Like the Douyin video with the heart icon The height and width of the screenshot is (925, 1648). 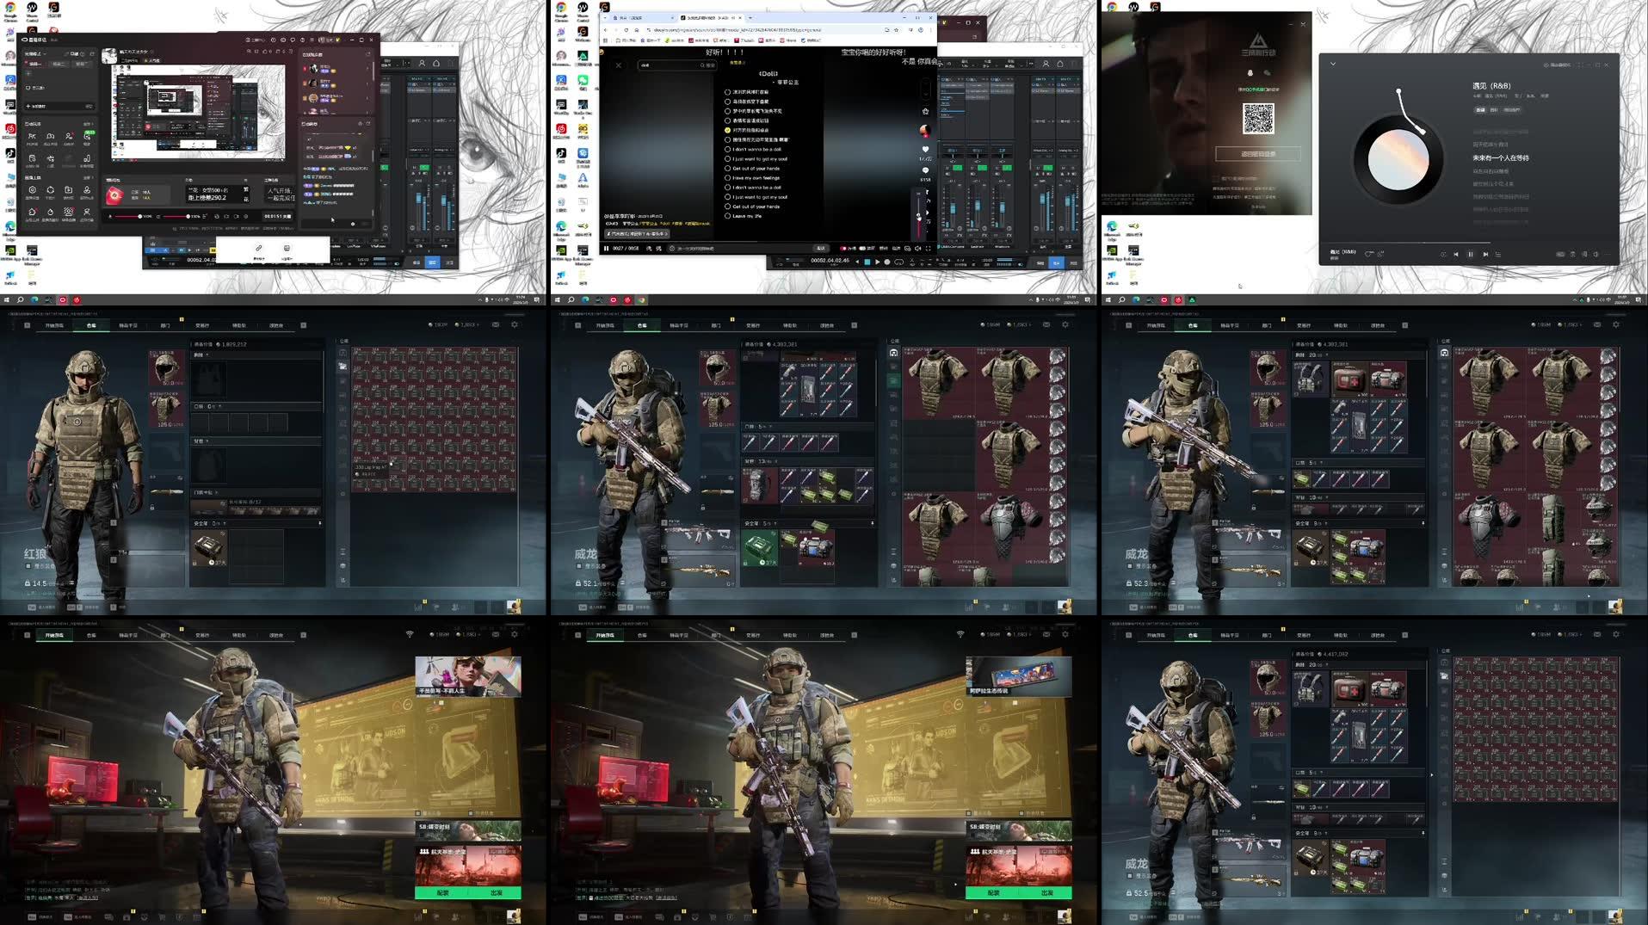(926, 150)
